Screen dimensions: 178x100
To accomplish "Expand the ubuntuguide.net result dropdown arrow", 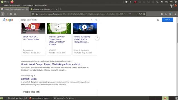I will [73, 61].
